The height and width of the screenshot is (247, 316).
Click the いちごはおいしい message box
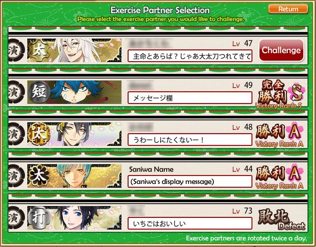pos(190,223)
